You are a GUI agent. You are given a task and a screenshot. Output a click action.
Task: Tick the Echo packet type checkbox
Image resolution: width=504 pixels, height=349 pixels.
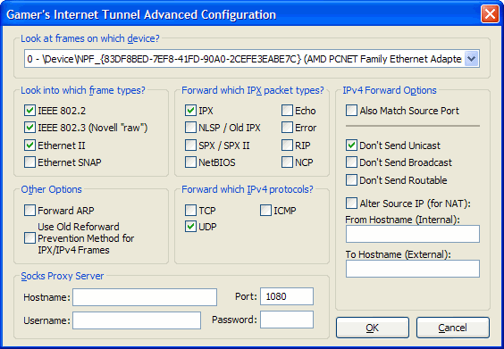click(287, 111)
